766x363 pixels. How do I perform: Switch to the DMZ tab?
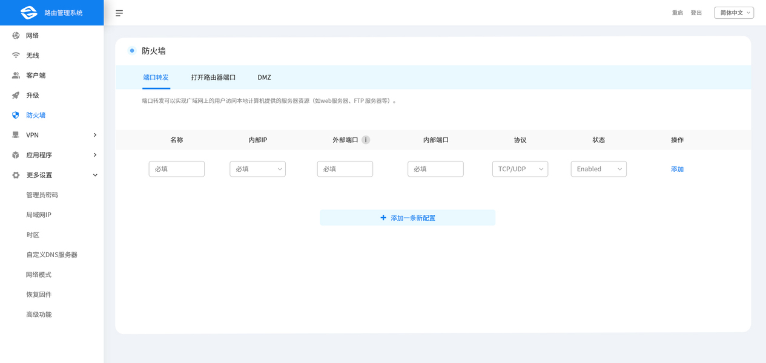(x=264, y=77)
